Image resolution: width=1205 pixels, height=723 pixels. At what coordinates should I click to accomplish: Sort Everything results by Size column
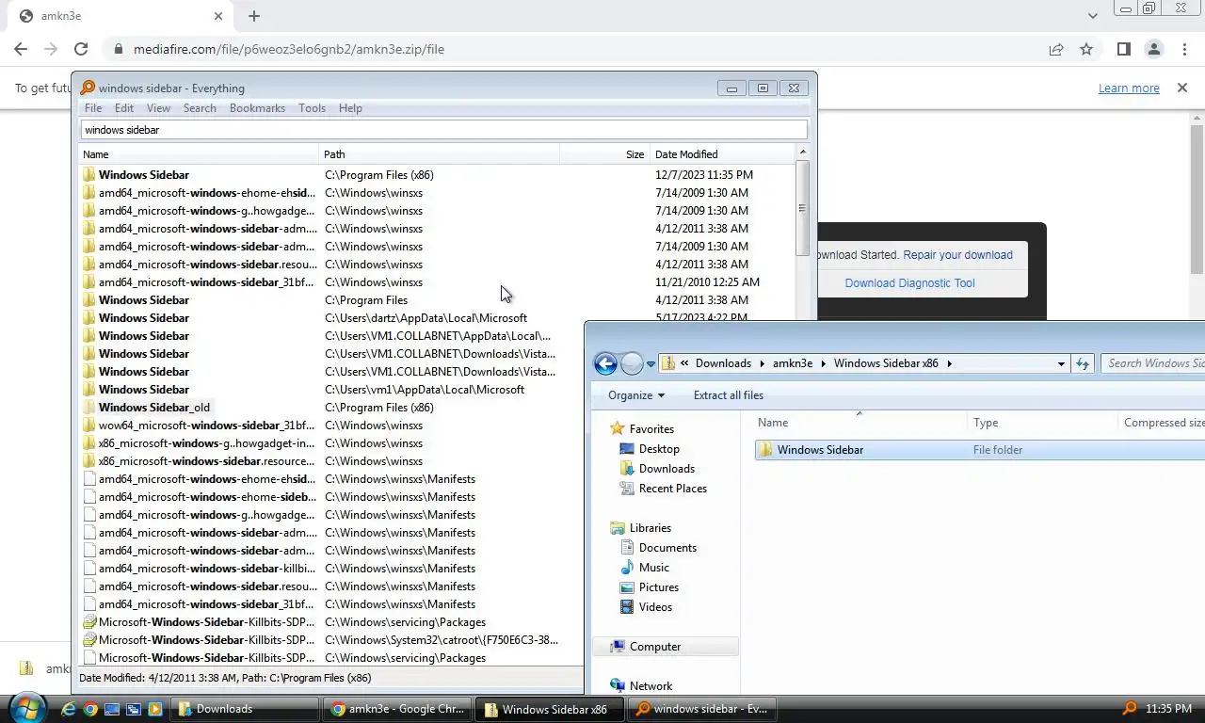coord(603,154)
